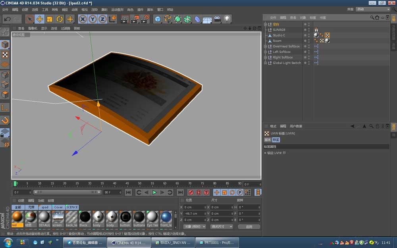Viewport: 397px width, 248px height.
Task: Switch to the Cover tab in Material Manager
Action: pyautogui.click(x=58, y=207)
